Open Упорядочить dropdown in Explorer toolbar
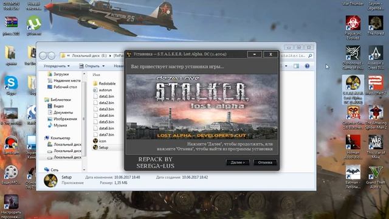Screen dimensions: 389x219 57,66
